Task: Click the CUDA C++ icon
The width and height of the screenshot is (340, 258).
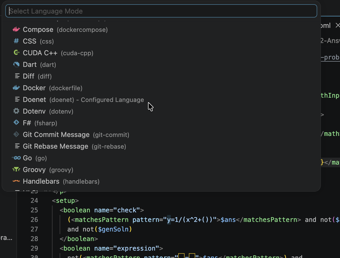Action: [x=16, y=53]
